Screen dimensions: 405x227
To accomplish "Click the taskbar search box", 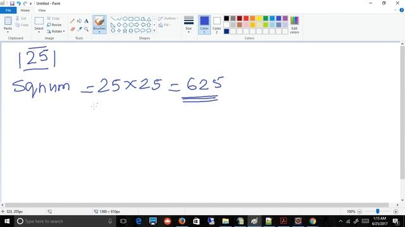I will [65, 221].
